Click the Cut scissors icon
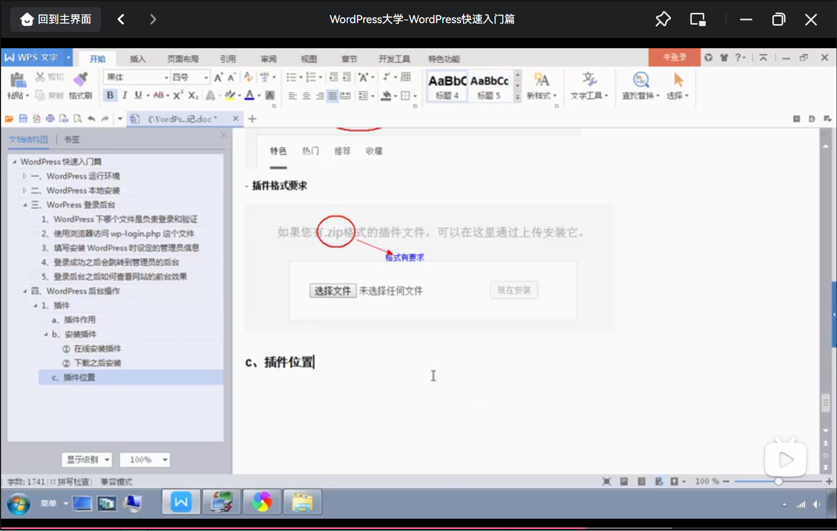This screenshot has height=531, width=837. tap(40, 77)
